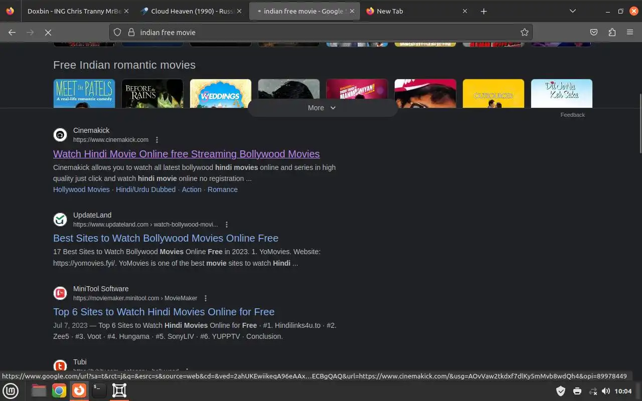Open the Extensions puzzle icon

pyautogui.click(x=612, y=32)
